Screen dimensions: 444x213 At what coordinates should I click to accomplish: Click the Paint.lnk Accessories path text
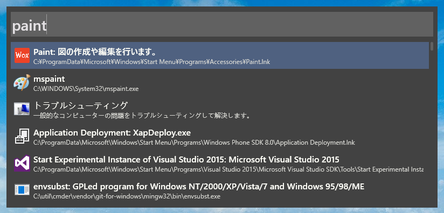point(151,62)
